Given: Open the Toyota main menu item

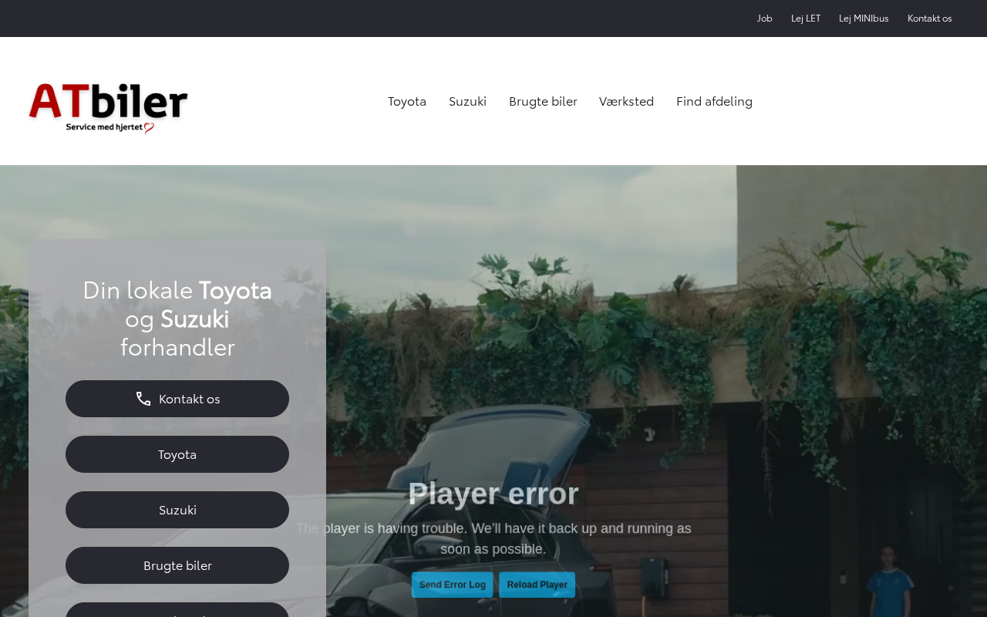Looking at the screenshot, I should (x=407, y=101).
